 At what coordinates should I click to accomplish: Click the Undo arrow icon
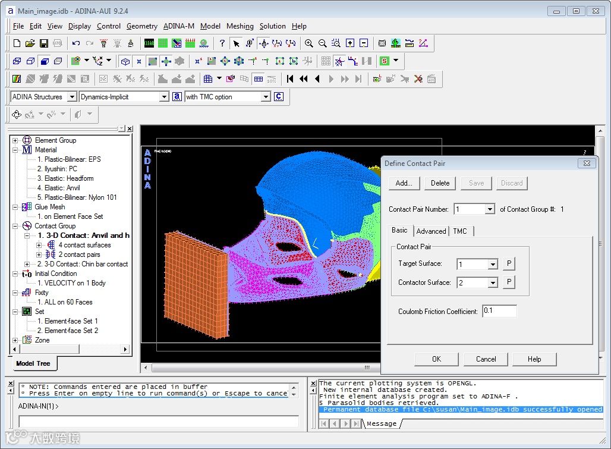(76, 43)
